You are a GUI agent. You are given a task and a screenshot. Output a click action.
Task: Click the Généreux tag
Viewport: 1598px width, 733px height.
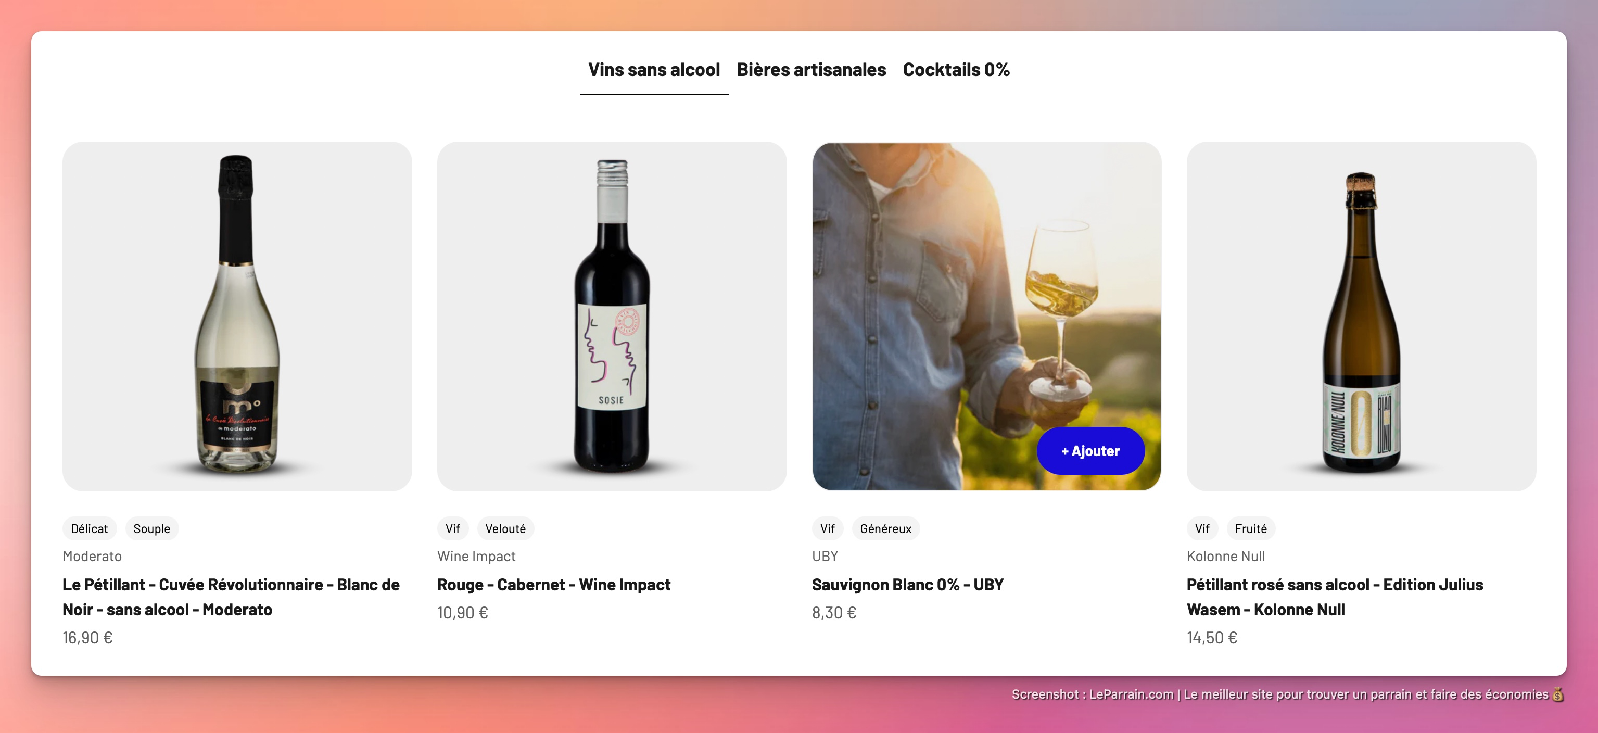[885, 529]
